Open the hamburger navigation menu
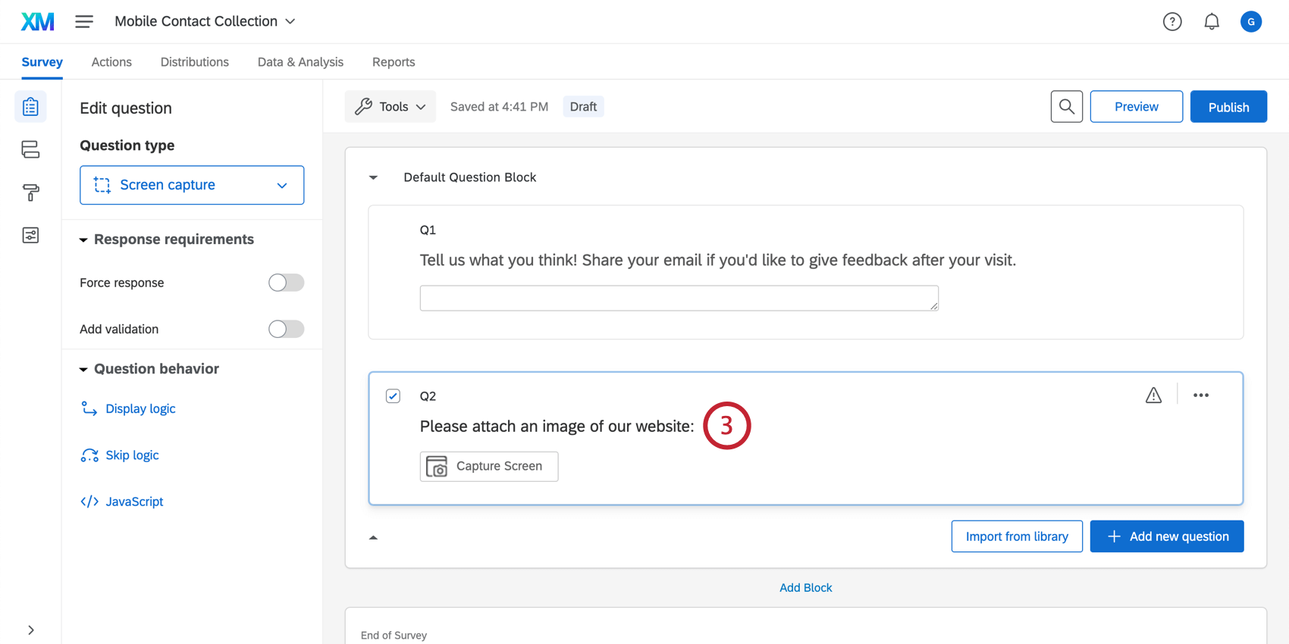Image resolution: width=1289 pixels, height=644 pixels. click(84, 21)
